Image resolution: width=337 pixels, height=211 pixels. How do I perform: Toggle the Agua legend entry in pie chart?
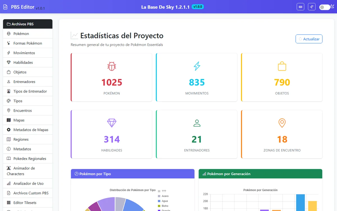[163, 201]
